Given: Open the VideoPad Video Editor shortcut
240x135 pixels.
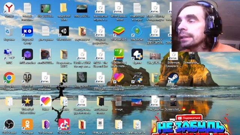Looking at the screenshot, I should tap(27, 101).
